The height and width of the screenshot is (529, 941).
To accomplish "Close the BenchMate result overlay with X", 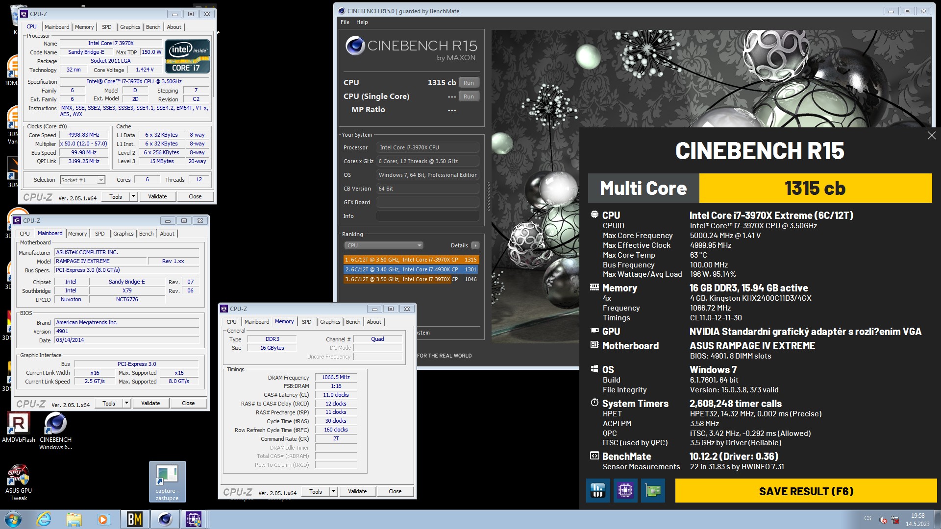I will coord(932,136).
